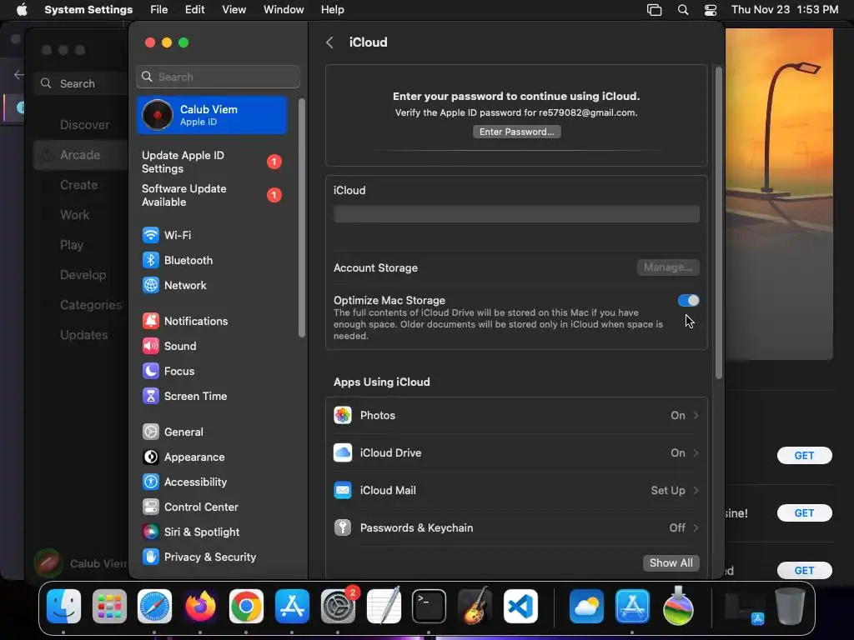Launch Safari from the Dock
Screen dimensions: 854x640
(154, 607)
